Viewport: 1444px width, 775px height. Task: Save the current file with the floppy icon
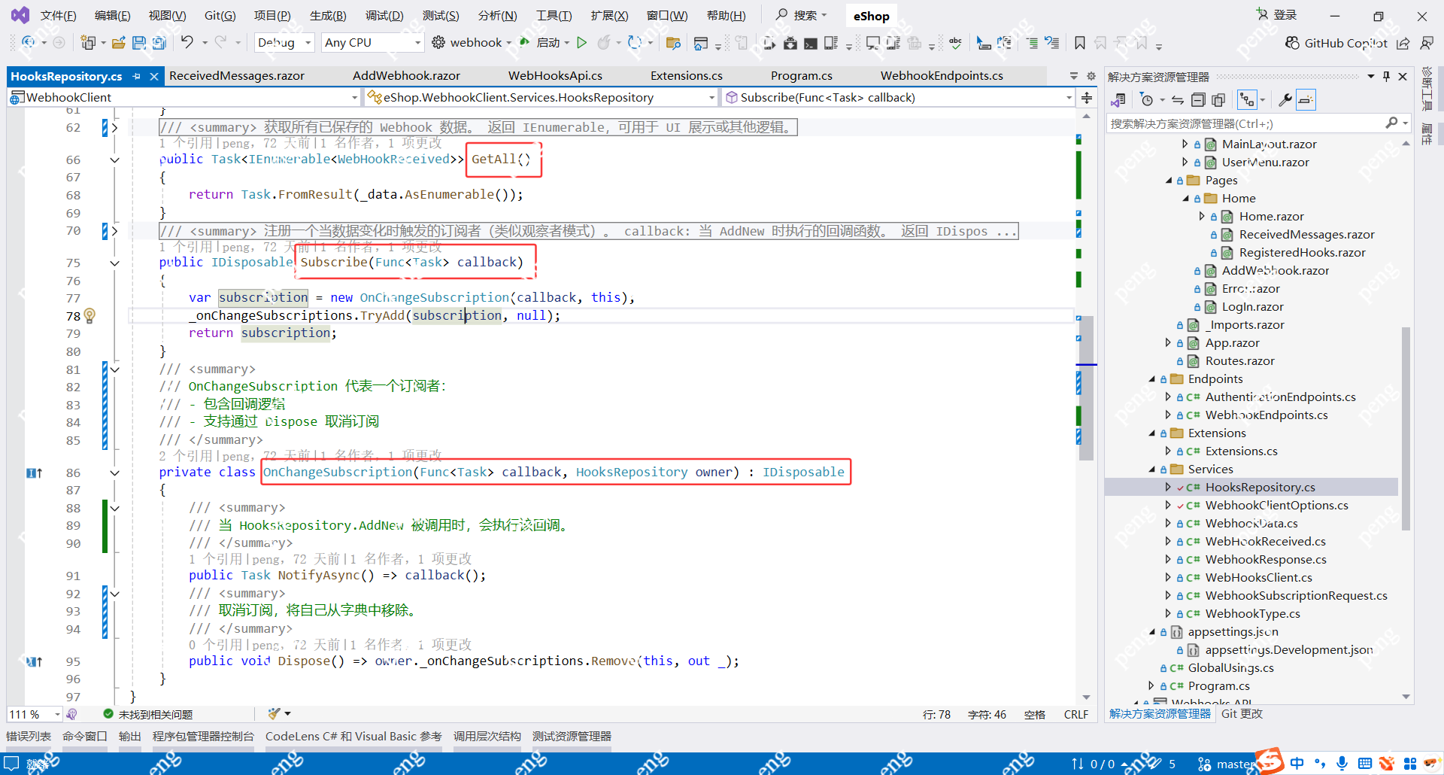point(139,43)
